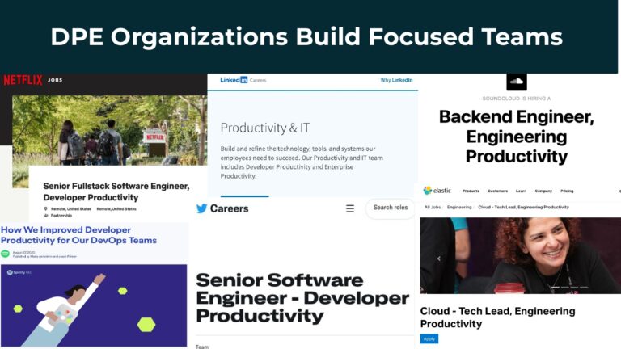The height and width of the screenshot is (349, 621).
Task: Click the Netflix location pin icon
Action: coord(45,208)
